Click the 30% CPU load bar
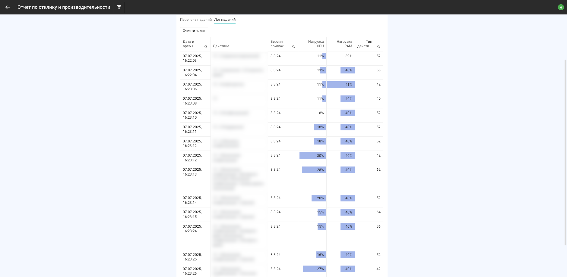This screenshot has width=567, height=277. click(313, 156)
